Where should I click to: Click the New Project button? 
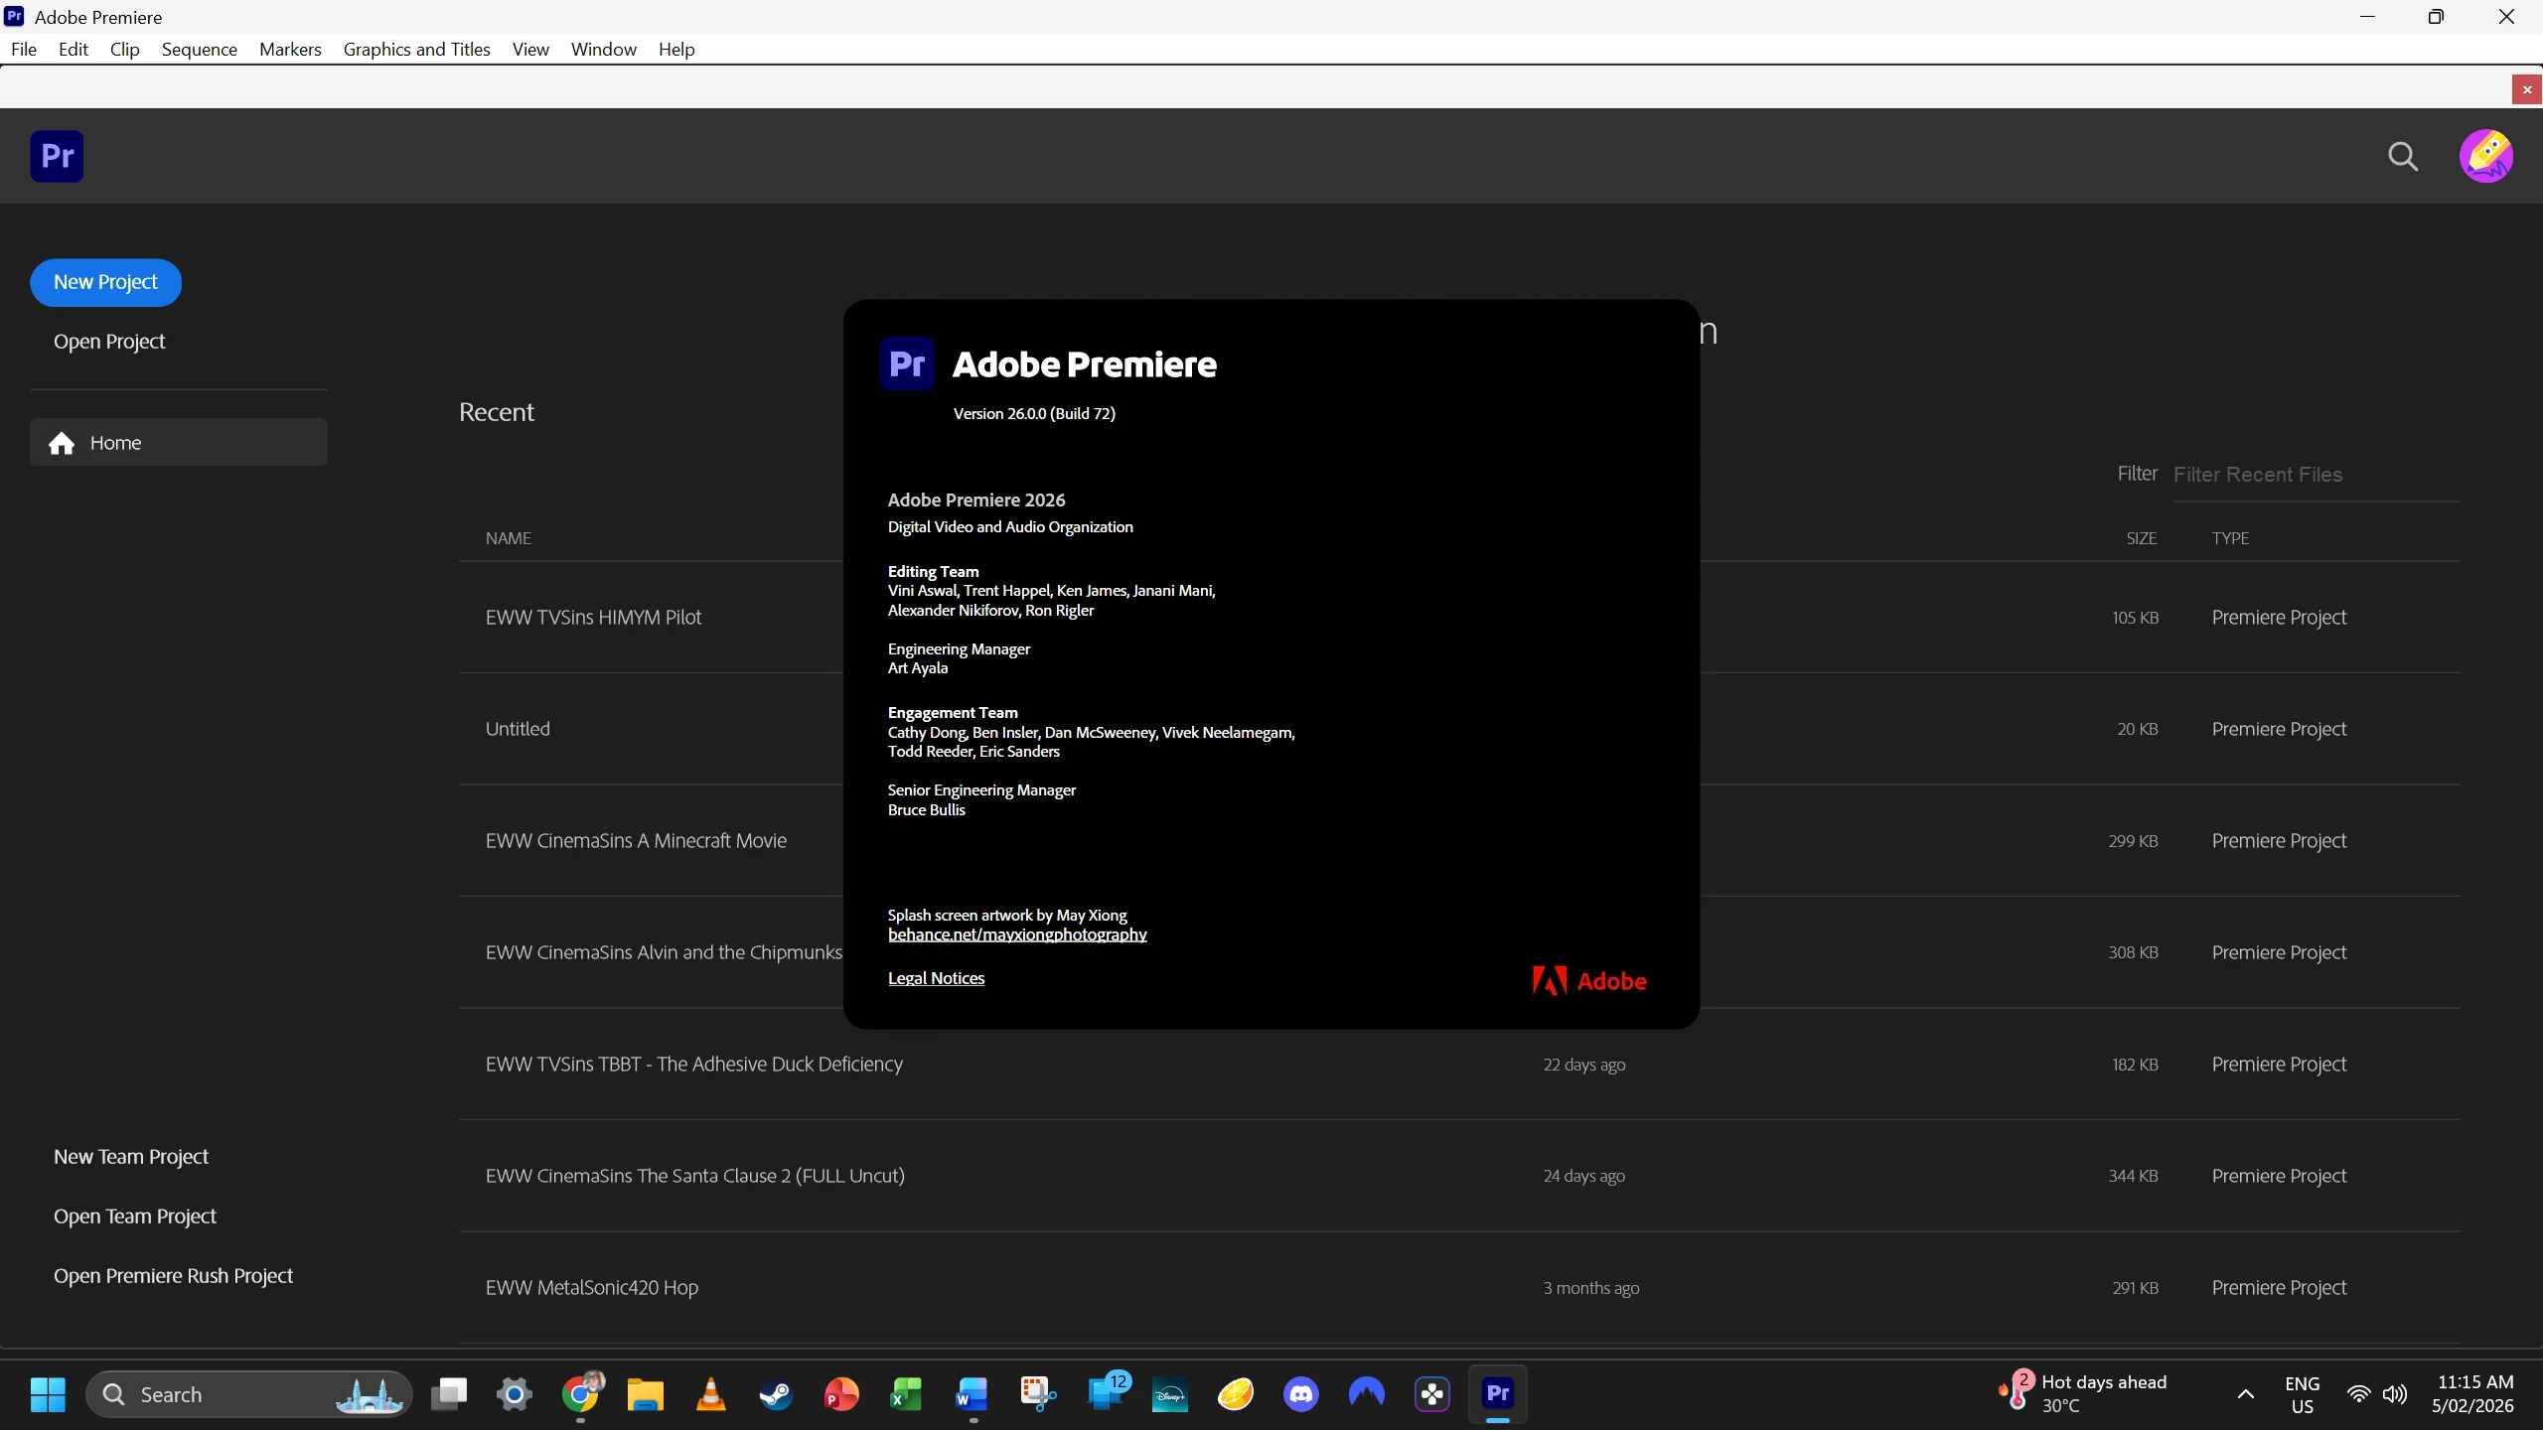tap(105, 282)
